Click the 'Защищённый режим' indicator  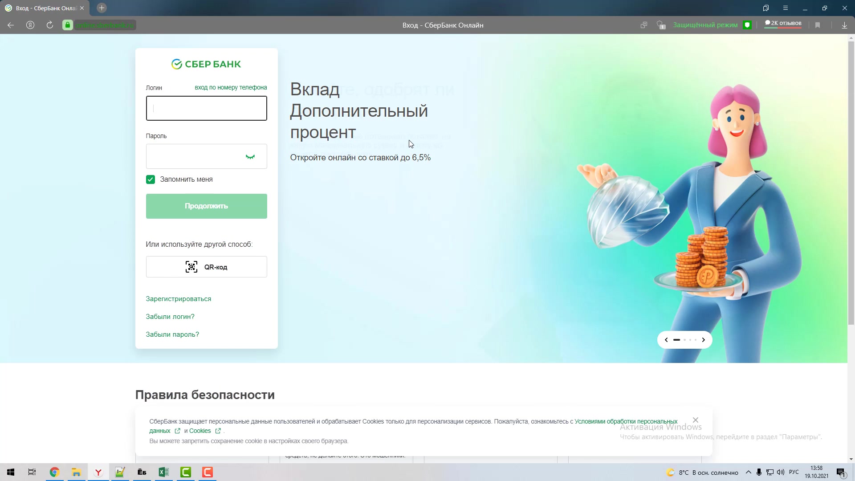705,25
